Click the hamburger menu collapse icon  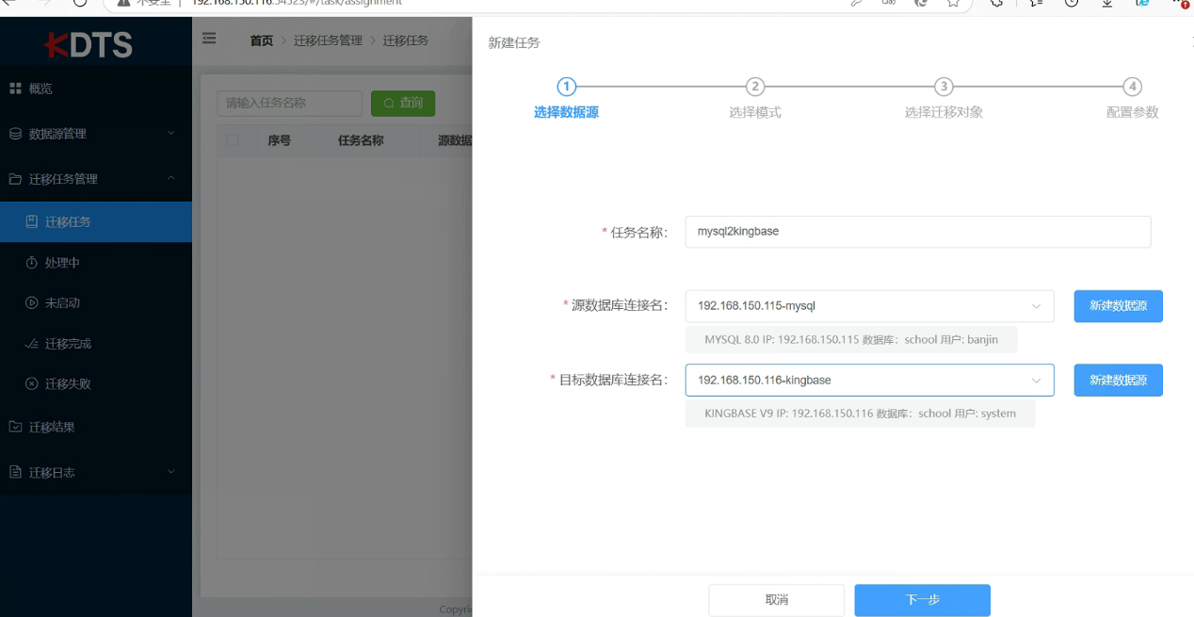(x=209, y=39)
